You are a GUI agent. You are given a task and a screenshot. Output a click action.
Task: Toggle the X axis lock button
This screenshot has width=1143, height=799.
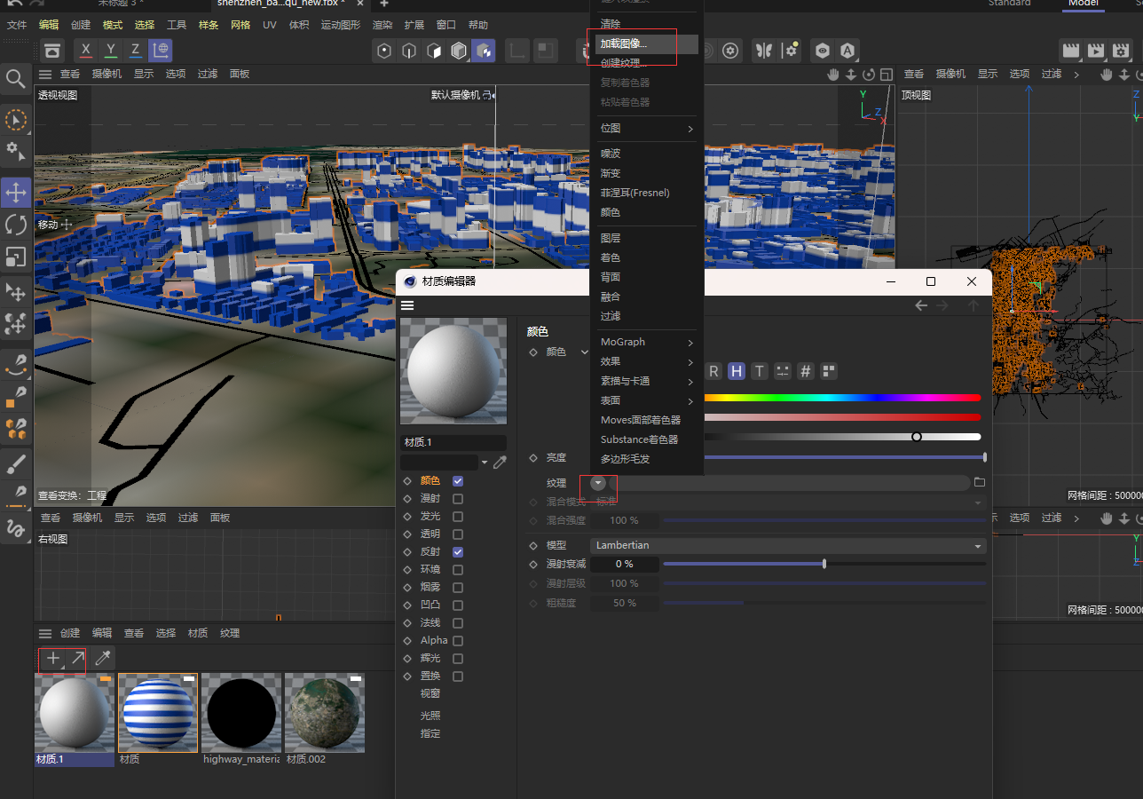pos(85,51)
